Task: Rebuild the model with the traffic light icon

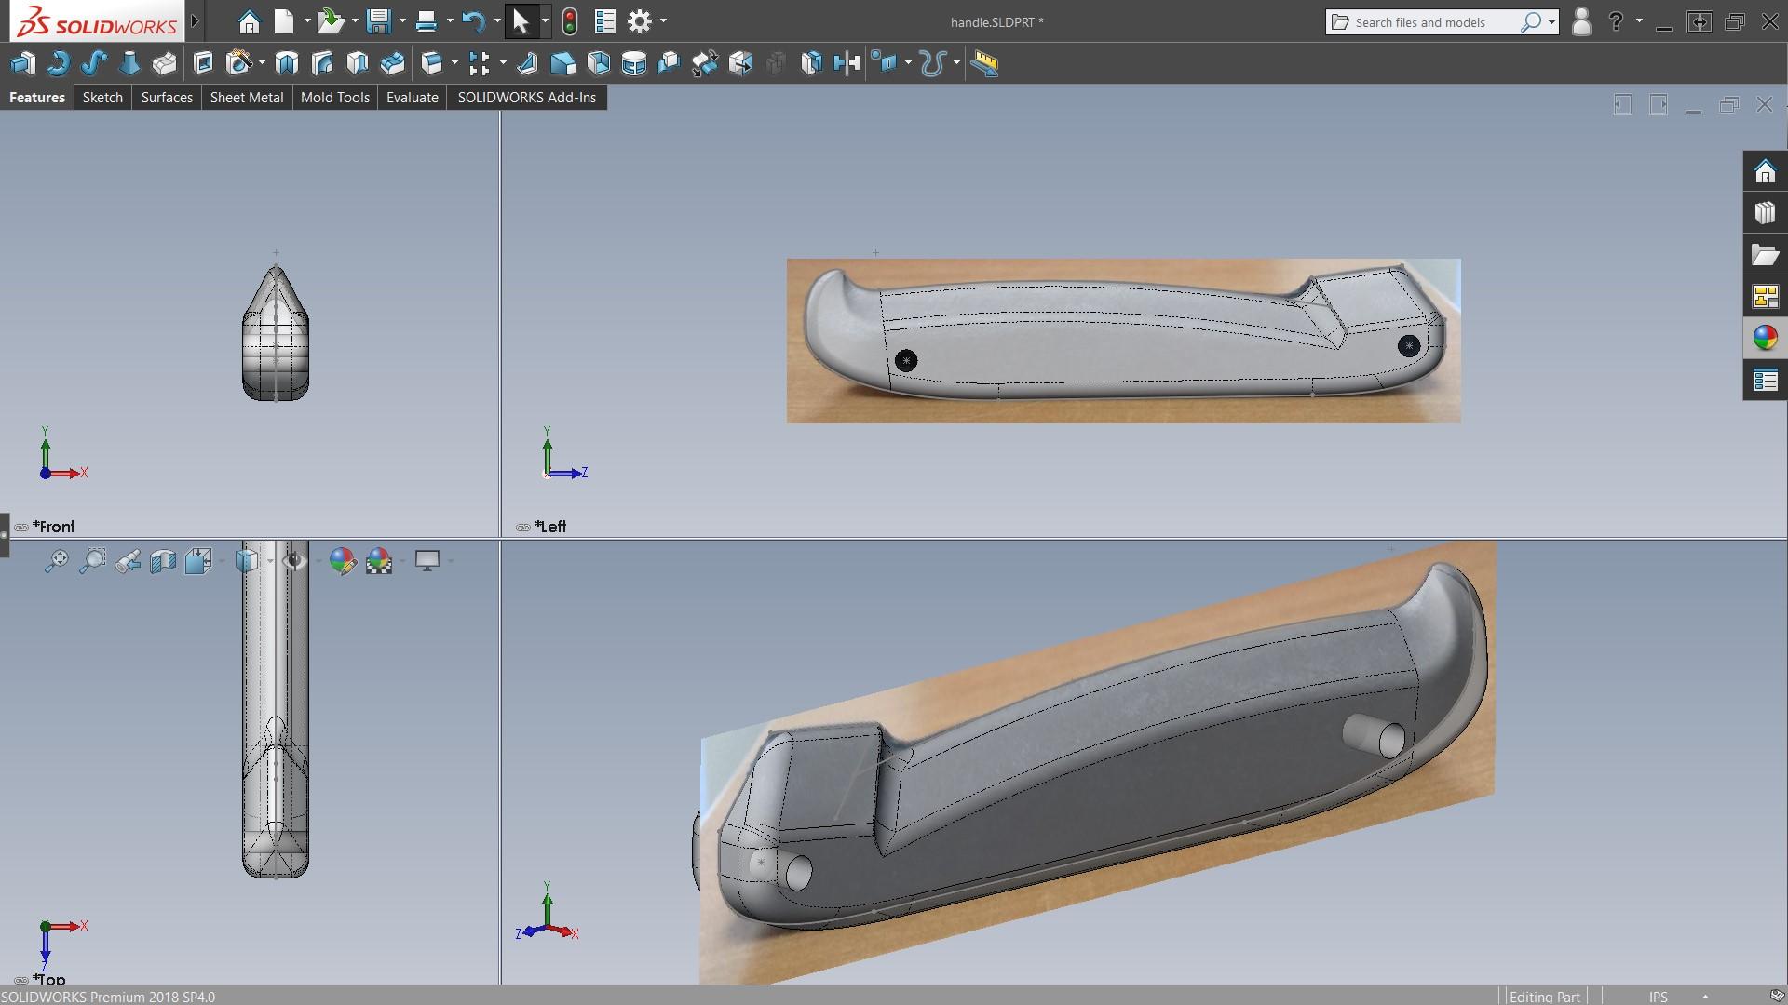Action: [x=570, y=20]
